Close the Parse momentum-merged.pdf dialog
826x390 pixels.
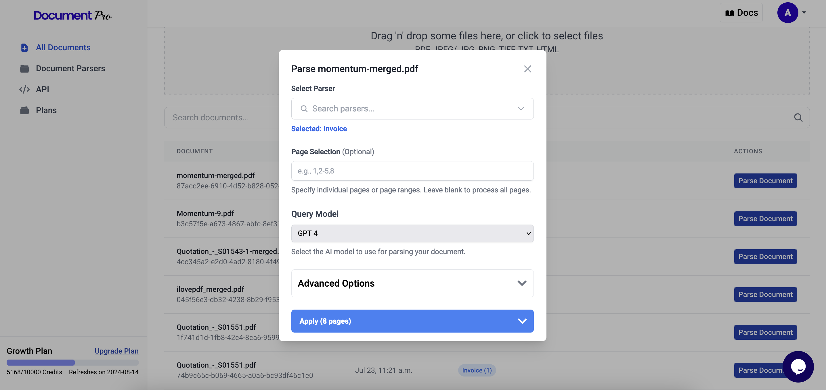pos(527,69)
